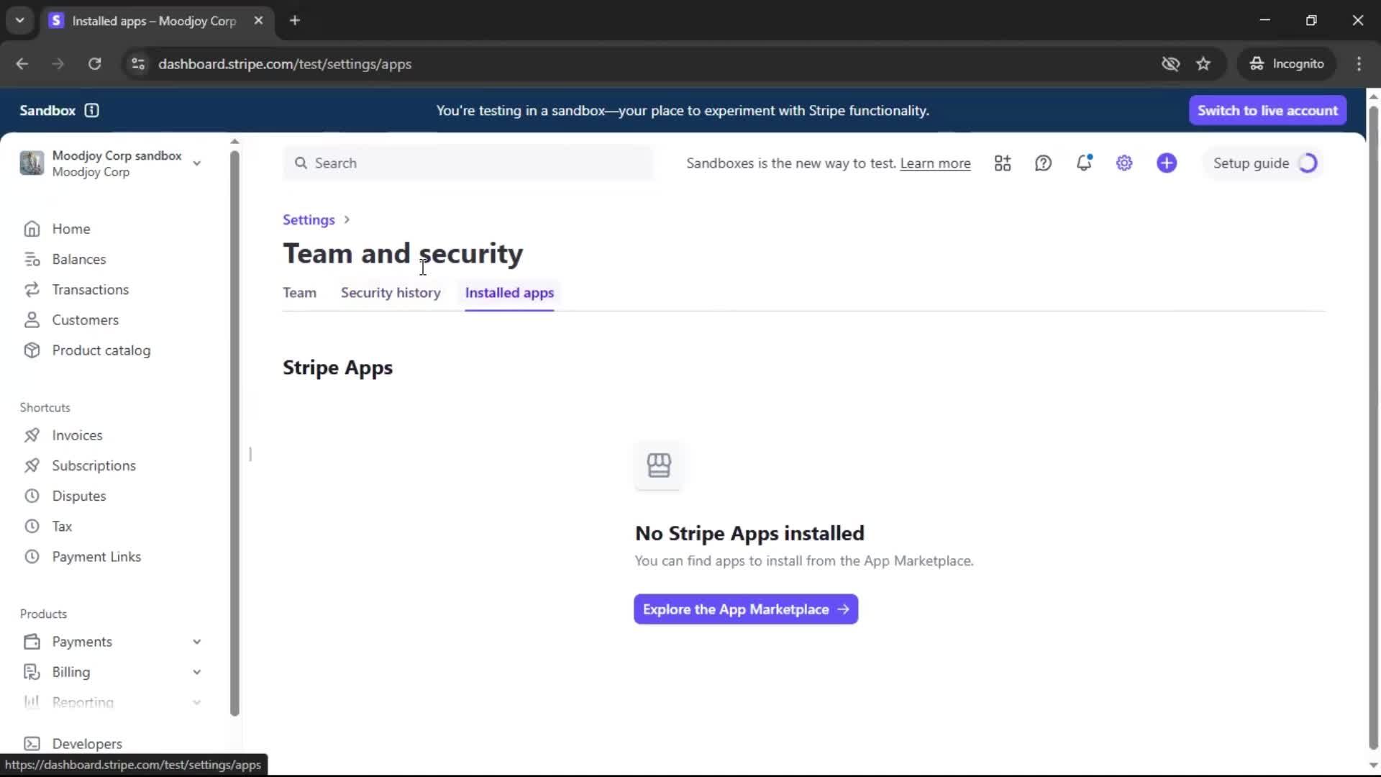The image size is (1381, 777).
Task: Go to Disputes shortcut
Action: [x=78, y=496]
